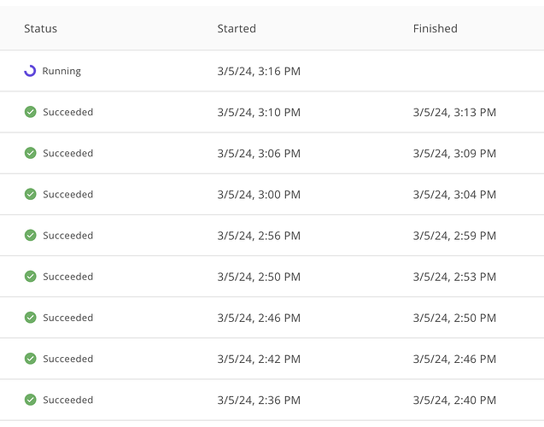Click green check icon for 3:06 PM run
Image resolution: width=544 pixels, height=427 pixels.
pos(31,153)
